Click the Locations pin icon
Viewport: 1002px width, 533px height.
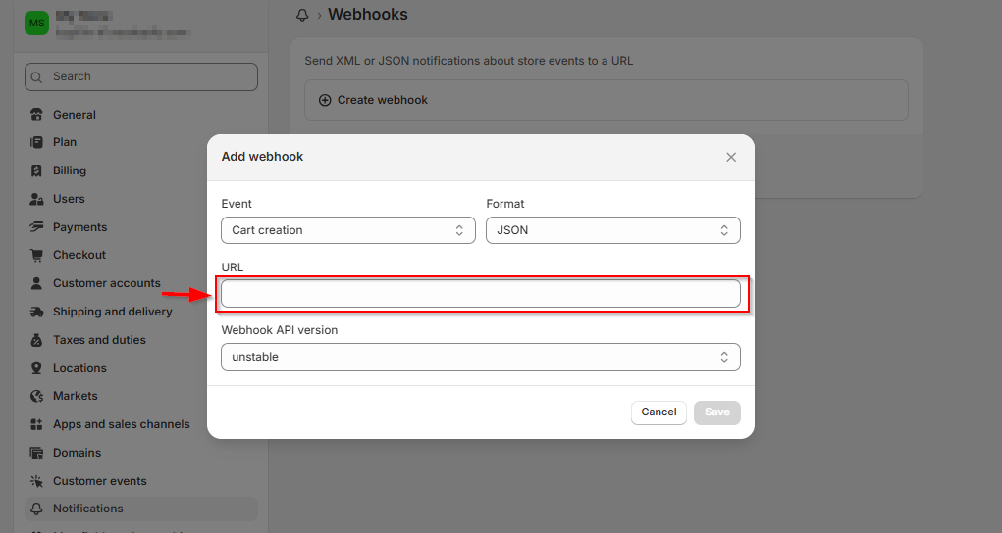tap(37, 368)
